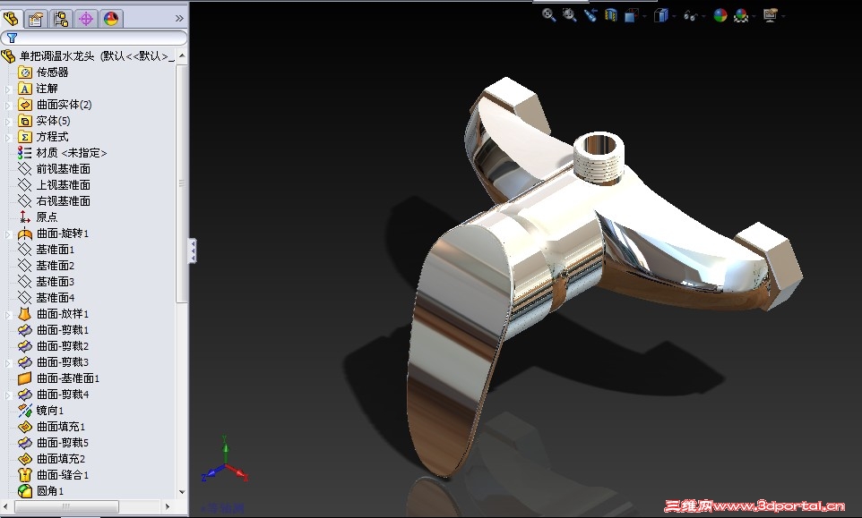Expand the 曲面-放样1 feature

click(8, 314)
